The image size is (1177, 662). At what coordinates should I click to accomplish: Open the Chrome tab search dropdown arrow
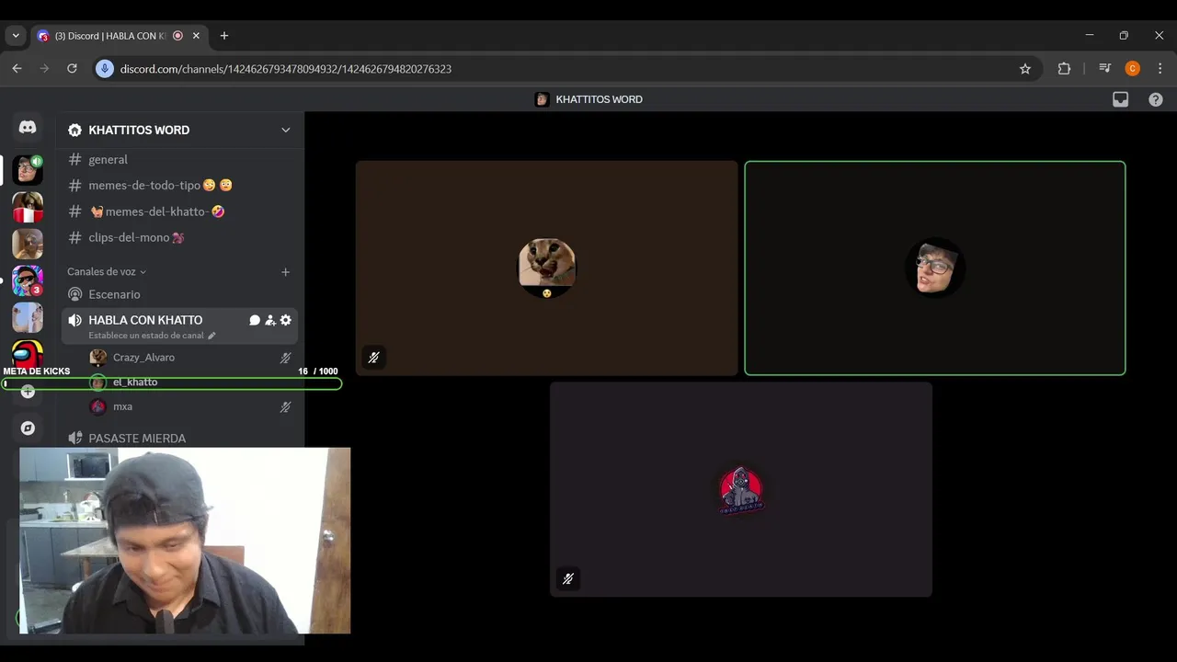tap(16, 36)
